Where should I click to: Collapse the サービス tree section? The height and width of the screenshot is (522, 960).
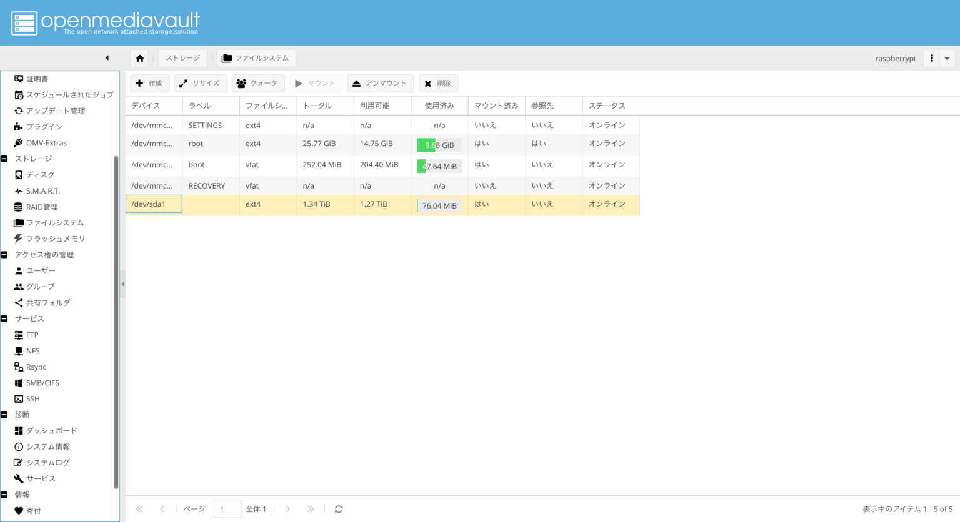click(x=4, y=319)
